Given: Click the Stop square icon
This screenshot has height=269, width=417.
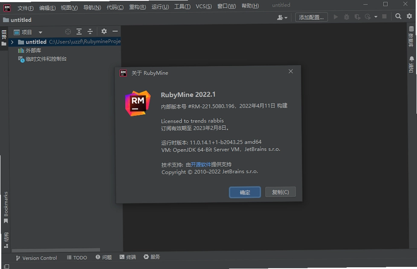Looking at the screenshot, I should 384,17.
